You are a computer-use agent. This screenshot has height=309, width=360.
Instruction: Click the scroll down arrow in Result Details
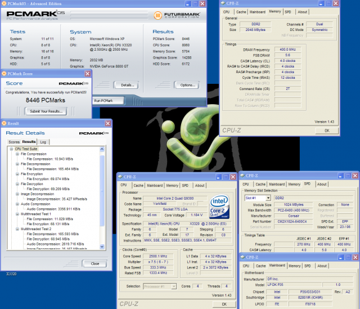point(102,247)
